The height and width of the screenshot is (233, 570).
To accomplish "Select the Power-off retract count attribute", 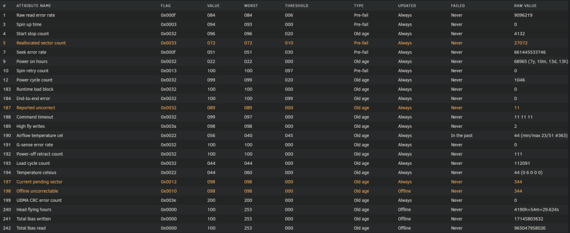I will tap(40, 154).
